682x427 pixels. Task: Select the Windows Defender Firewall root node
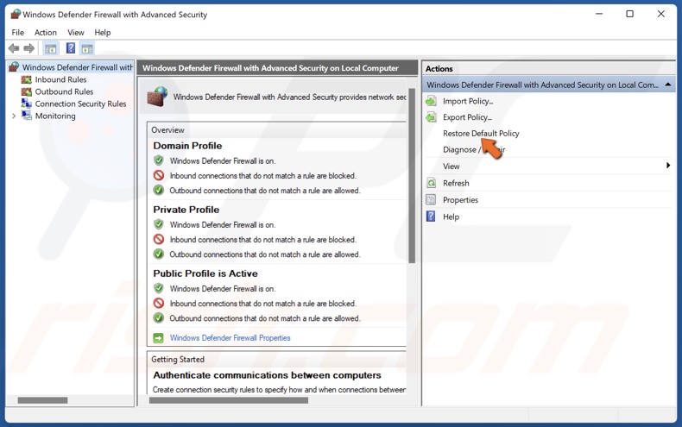point(78,67)
